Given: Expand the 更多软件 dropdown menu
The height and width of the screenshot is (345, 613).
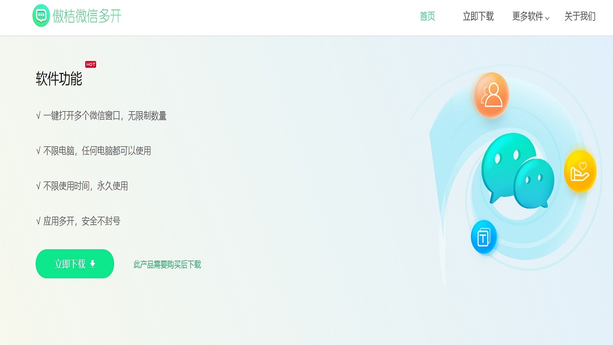Looking at the screenshot, I should click(x=531, y=16).
